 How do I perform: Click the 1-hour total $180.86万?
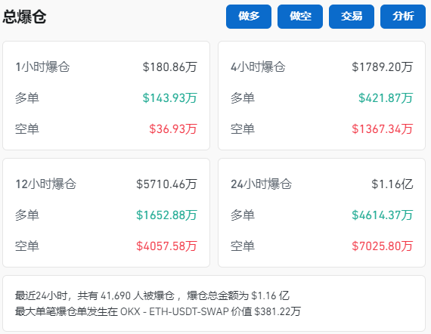coord(170,67)
